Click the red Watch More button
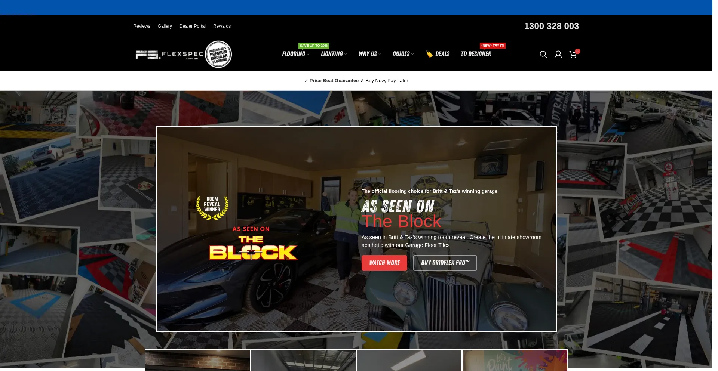The height and width of the screenshot is (371, 718). coord(384,263)
